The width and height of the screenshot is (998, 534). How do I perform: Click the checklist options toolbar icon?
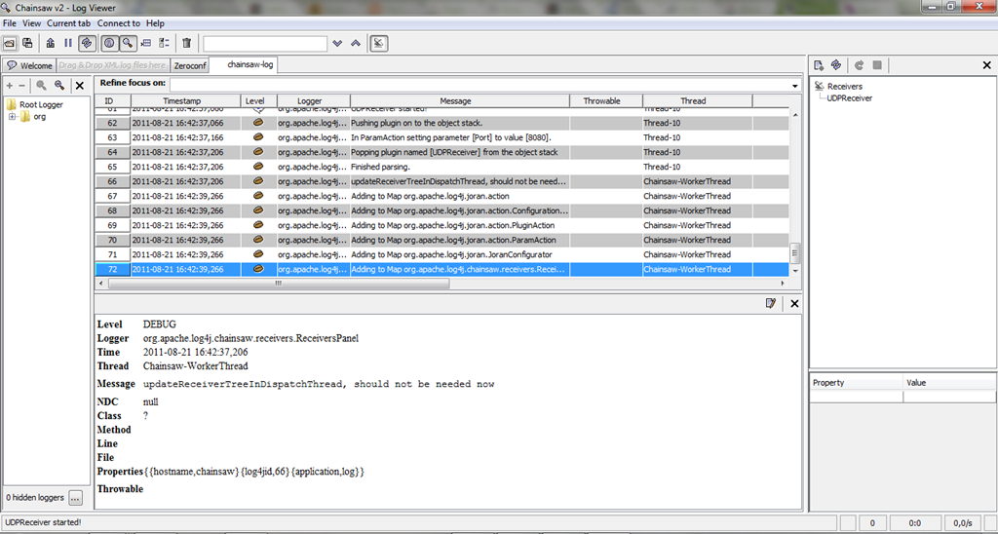click(x=164, y=43)
